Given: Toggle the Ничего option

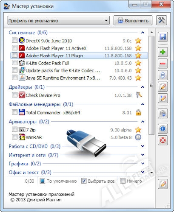Looking at the screenshot, I should click(x=131, y=181).
